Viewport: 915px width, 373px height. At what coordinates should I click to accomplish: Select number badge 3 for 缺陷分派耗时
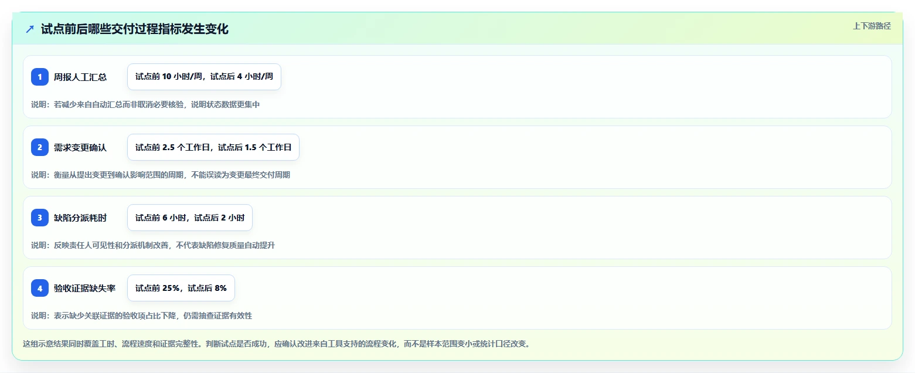tap(40, 218)
